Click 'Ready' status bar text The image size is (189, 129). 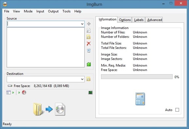[7, 124]
